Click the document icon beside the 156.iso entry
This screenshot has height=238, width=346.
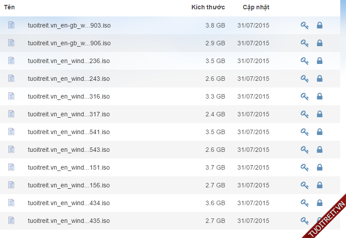point(12,185)
